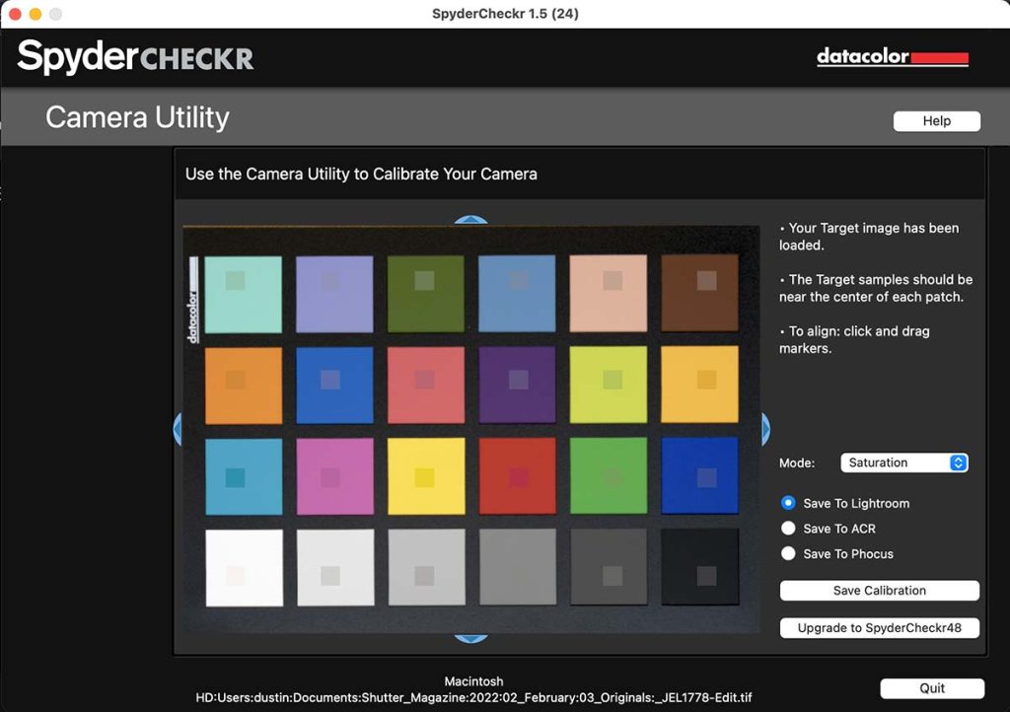The image size is (1010, 712).
Task: Click the bright yellow color patch
Action: 426,476
